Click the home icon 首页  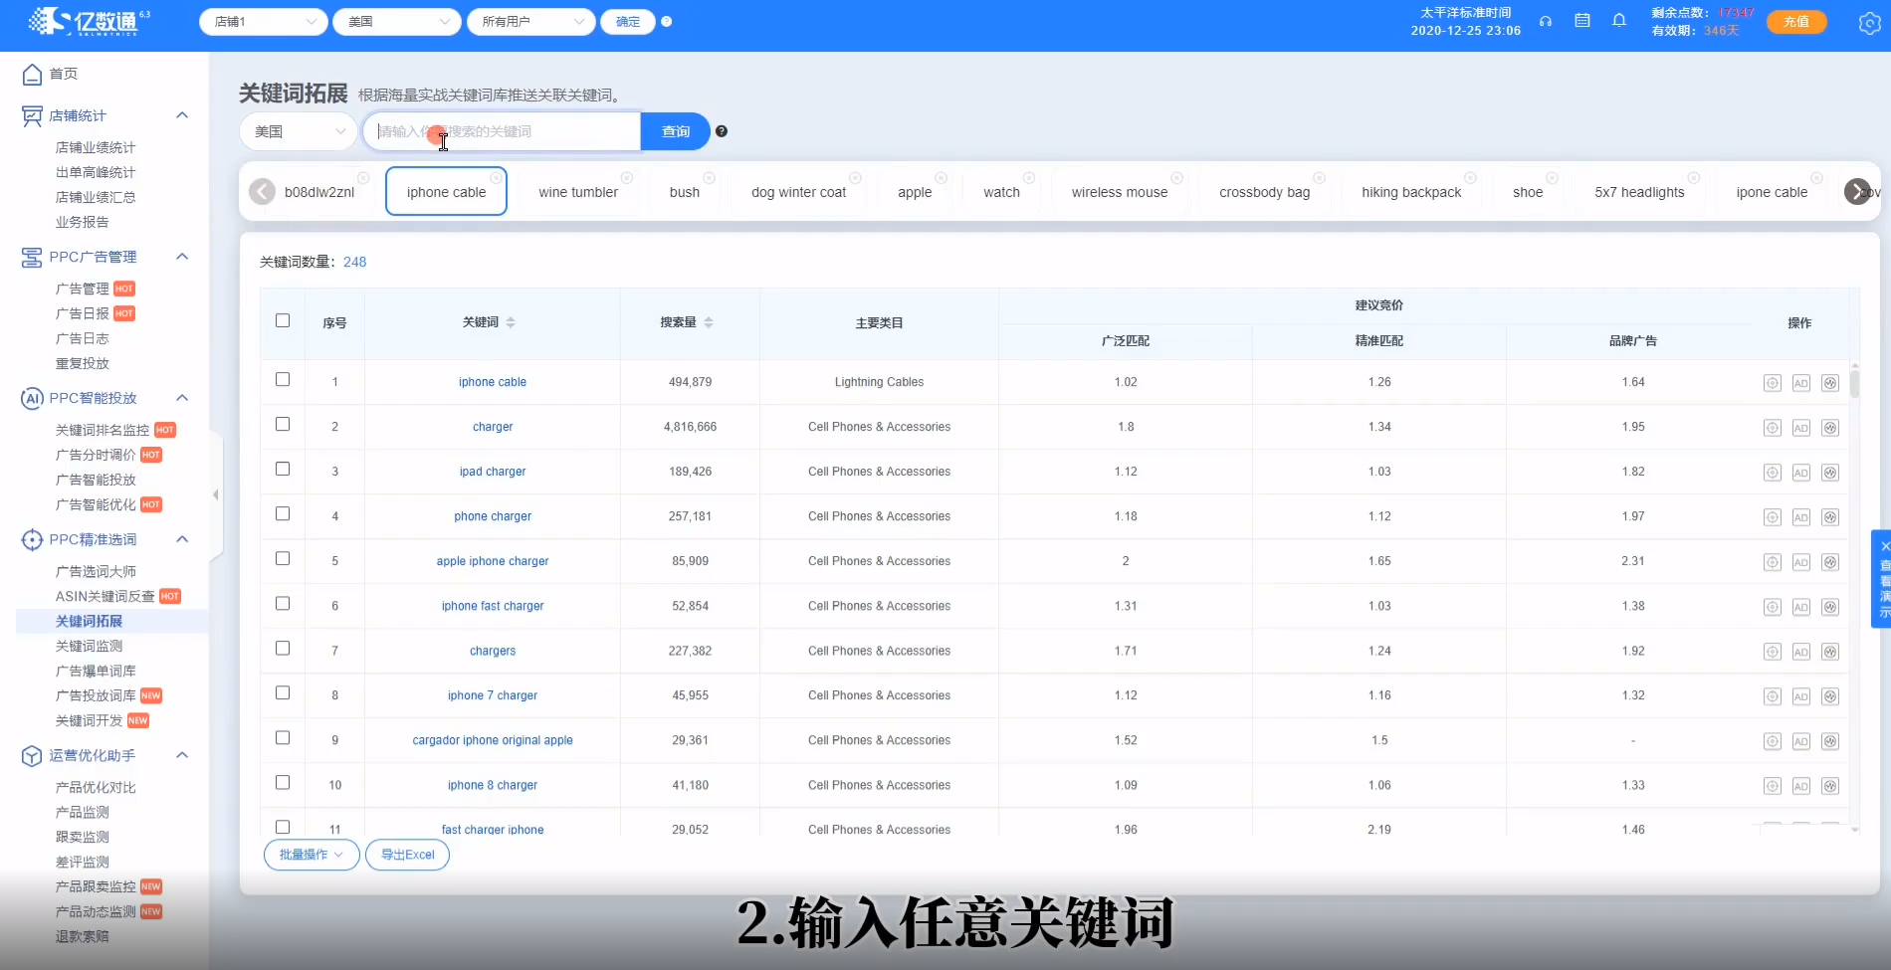click(x=32, y=74)
